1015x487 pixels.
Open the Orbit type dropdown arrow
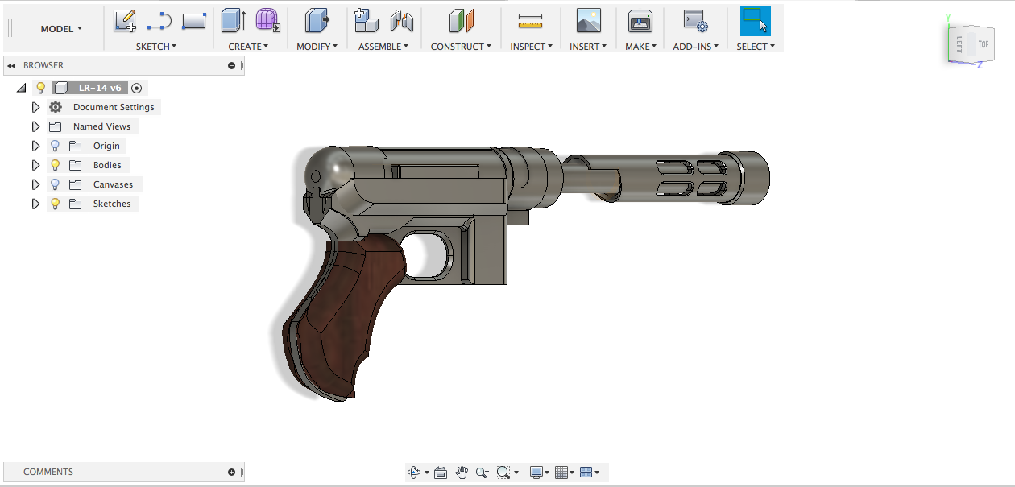[x=427, y=473]
